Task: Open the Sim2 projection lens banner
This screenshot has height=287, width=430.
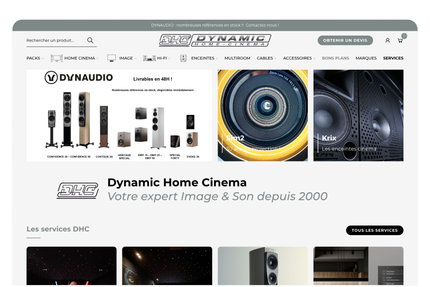Action: click(263, 115)
